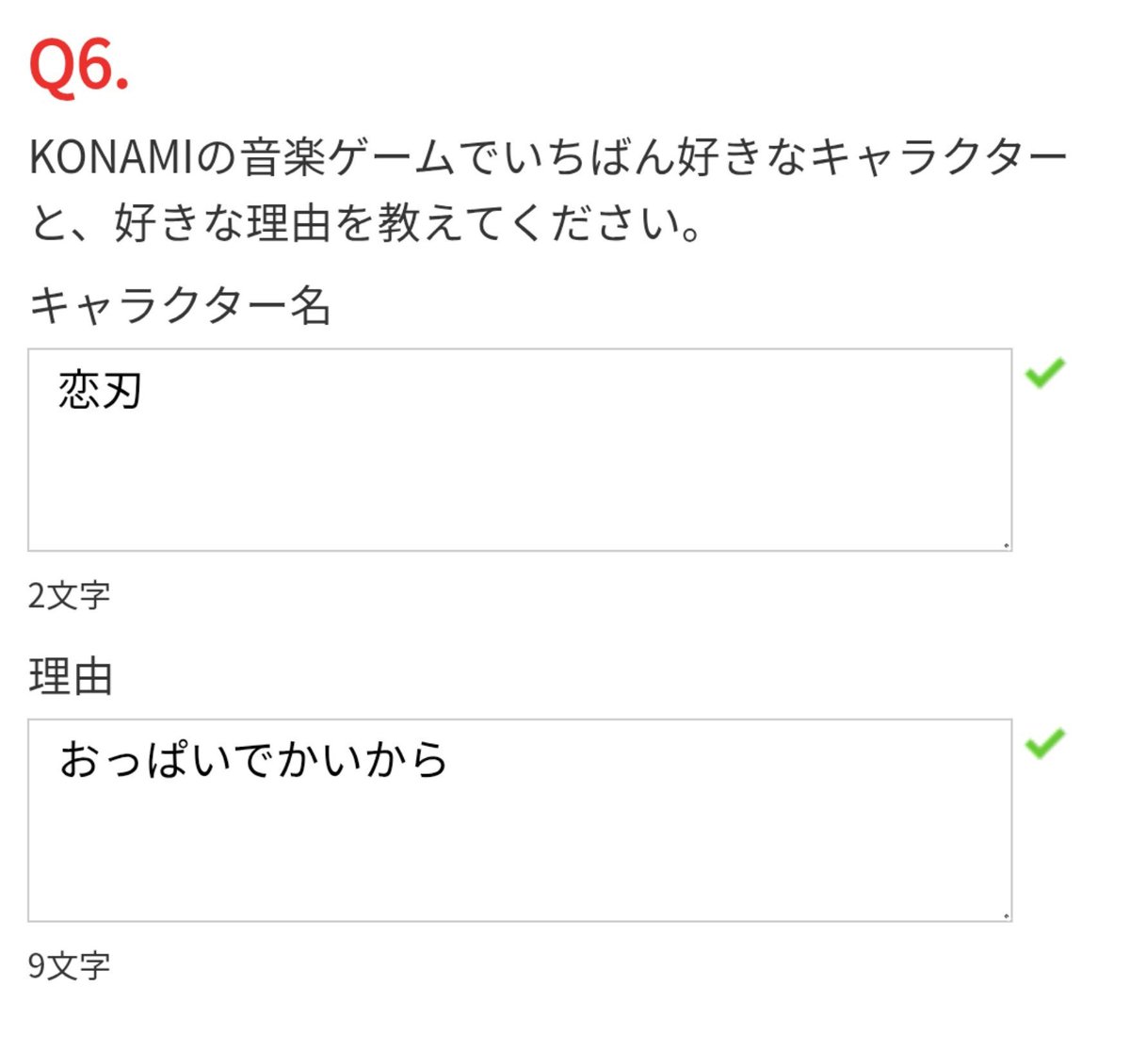This screenshot has height=1051, width=1130.
Task: Click the resize grip of the キャラクター名 textarea
Action: coord(1006,544)
